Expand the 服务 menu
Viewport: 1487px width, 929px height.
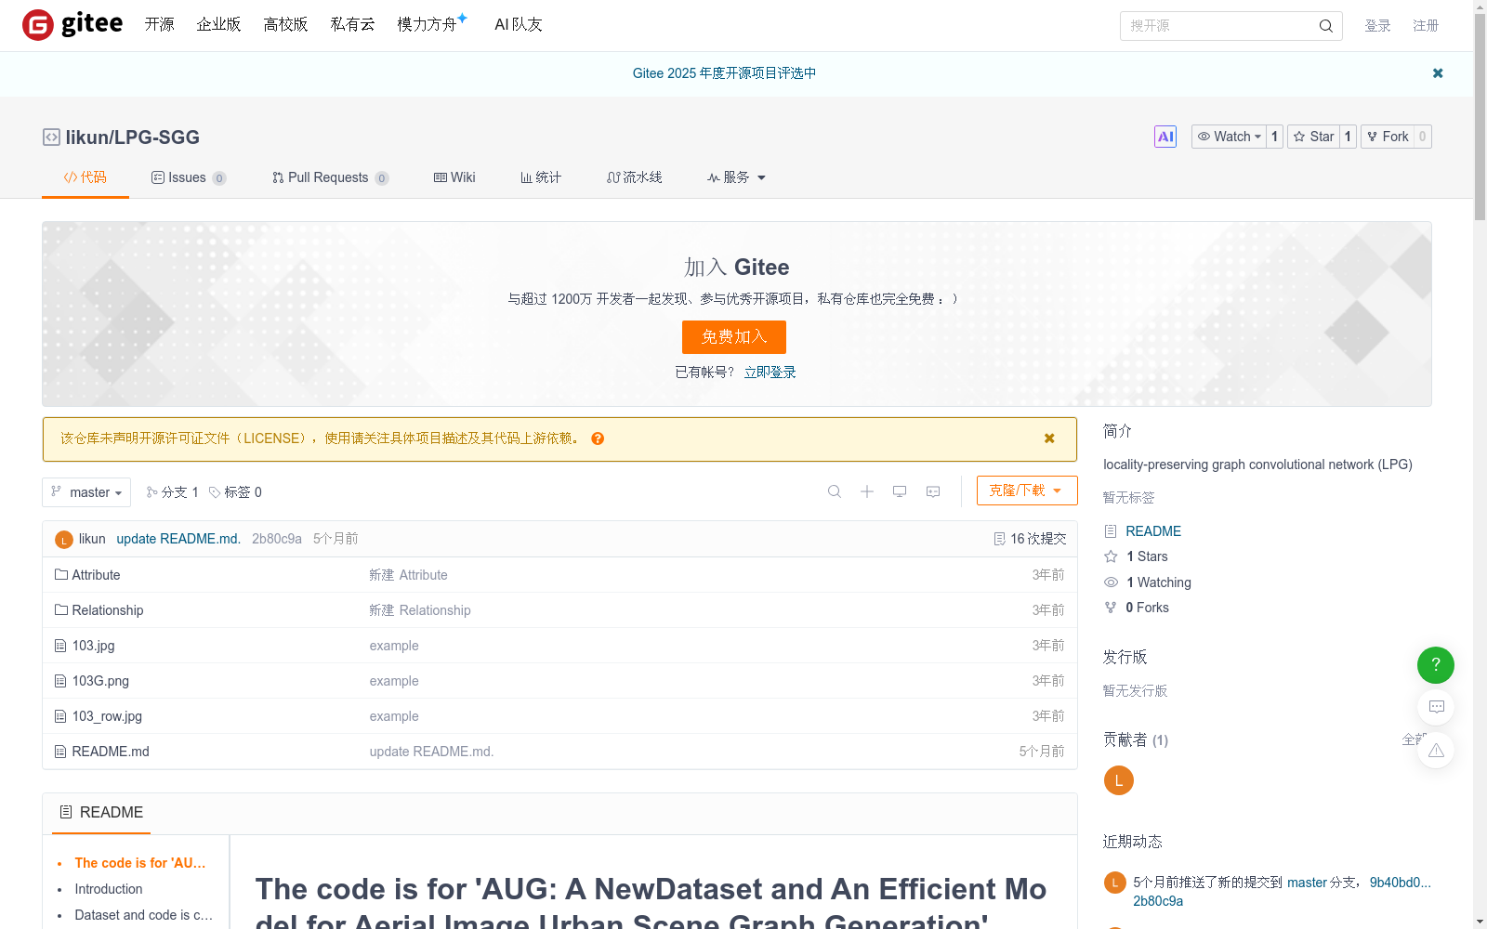tap(736, 177)
